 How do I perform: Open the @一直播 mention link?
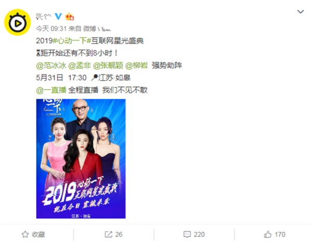click(x=51, y=90)
